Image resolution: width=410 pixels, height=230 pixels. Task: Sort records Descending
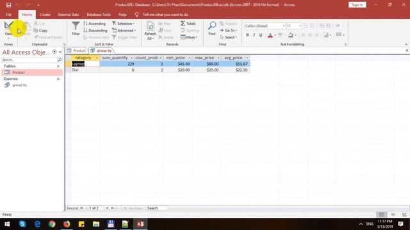pyautogui.click(x=95, y=31)
